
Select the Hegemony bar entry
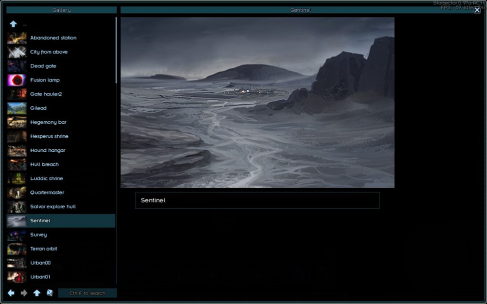coord(48,122)
